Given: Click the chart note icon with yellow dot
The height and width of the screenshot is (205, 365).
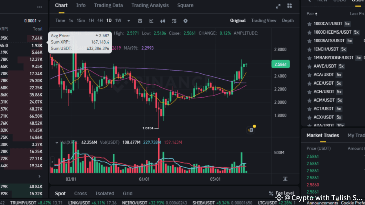Looking at the screenshot, I should 251,130.
